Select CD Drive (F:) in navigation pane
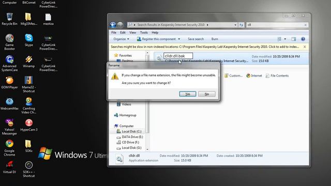Screen dimensions: 331x186 pyautogui.click(x=128, y=143)
